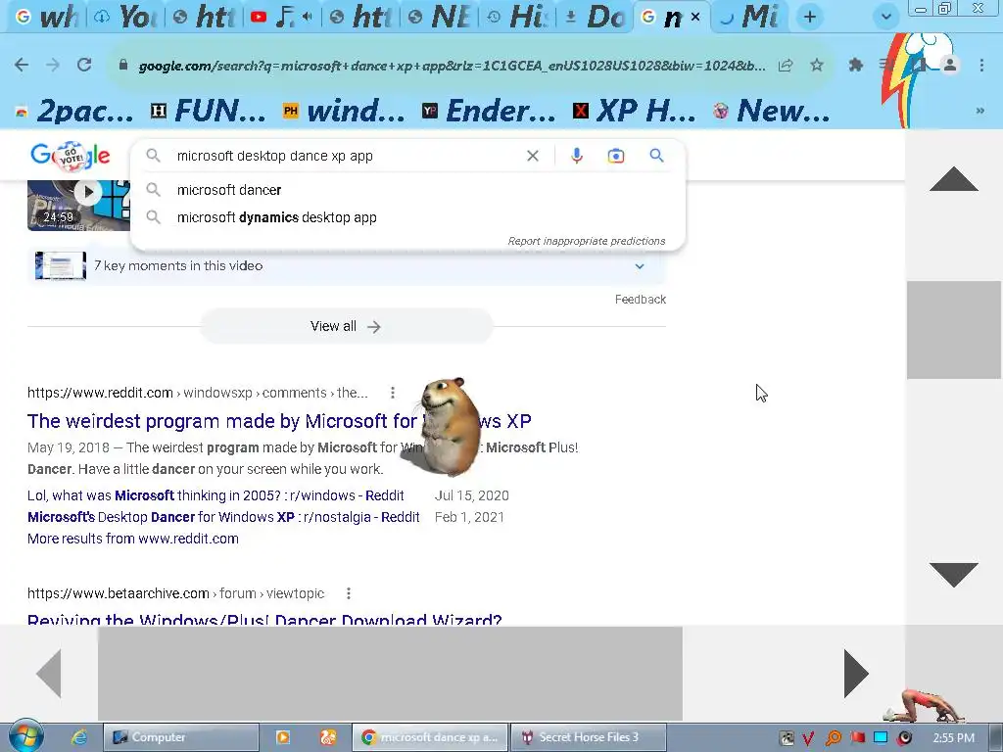Screen dimensions: 1003x752
Task: Open the Secret Horse Files 3 taskbar window
Action: click(x=588, y=737)
